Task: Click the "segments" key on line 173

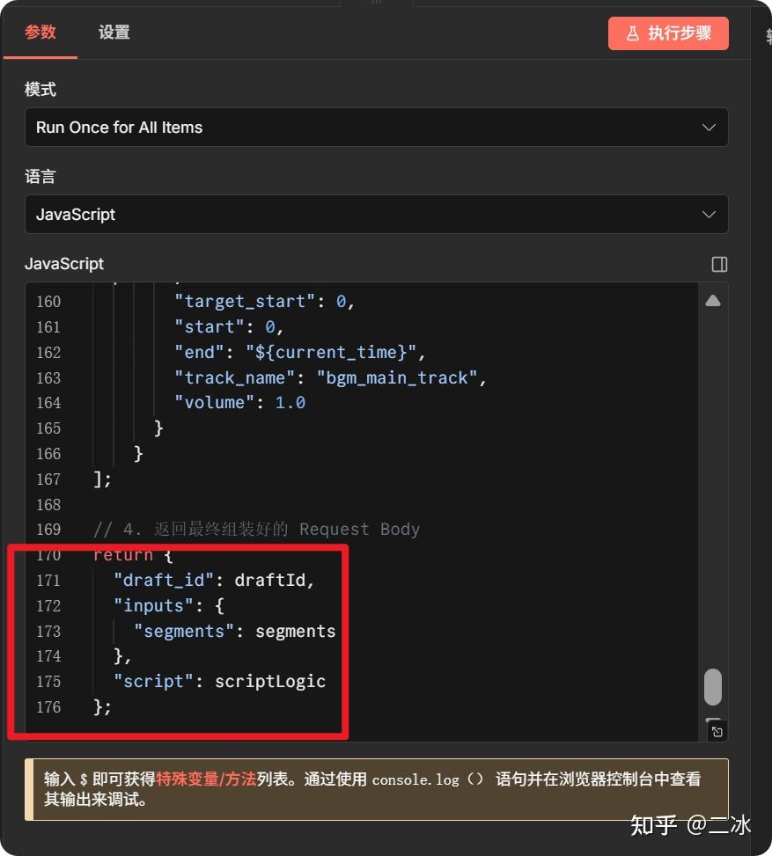Action: [x=184, y=632]
